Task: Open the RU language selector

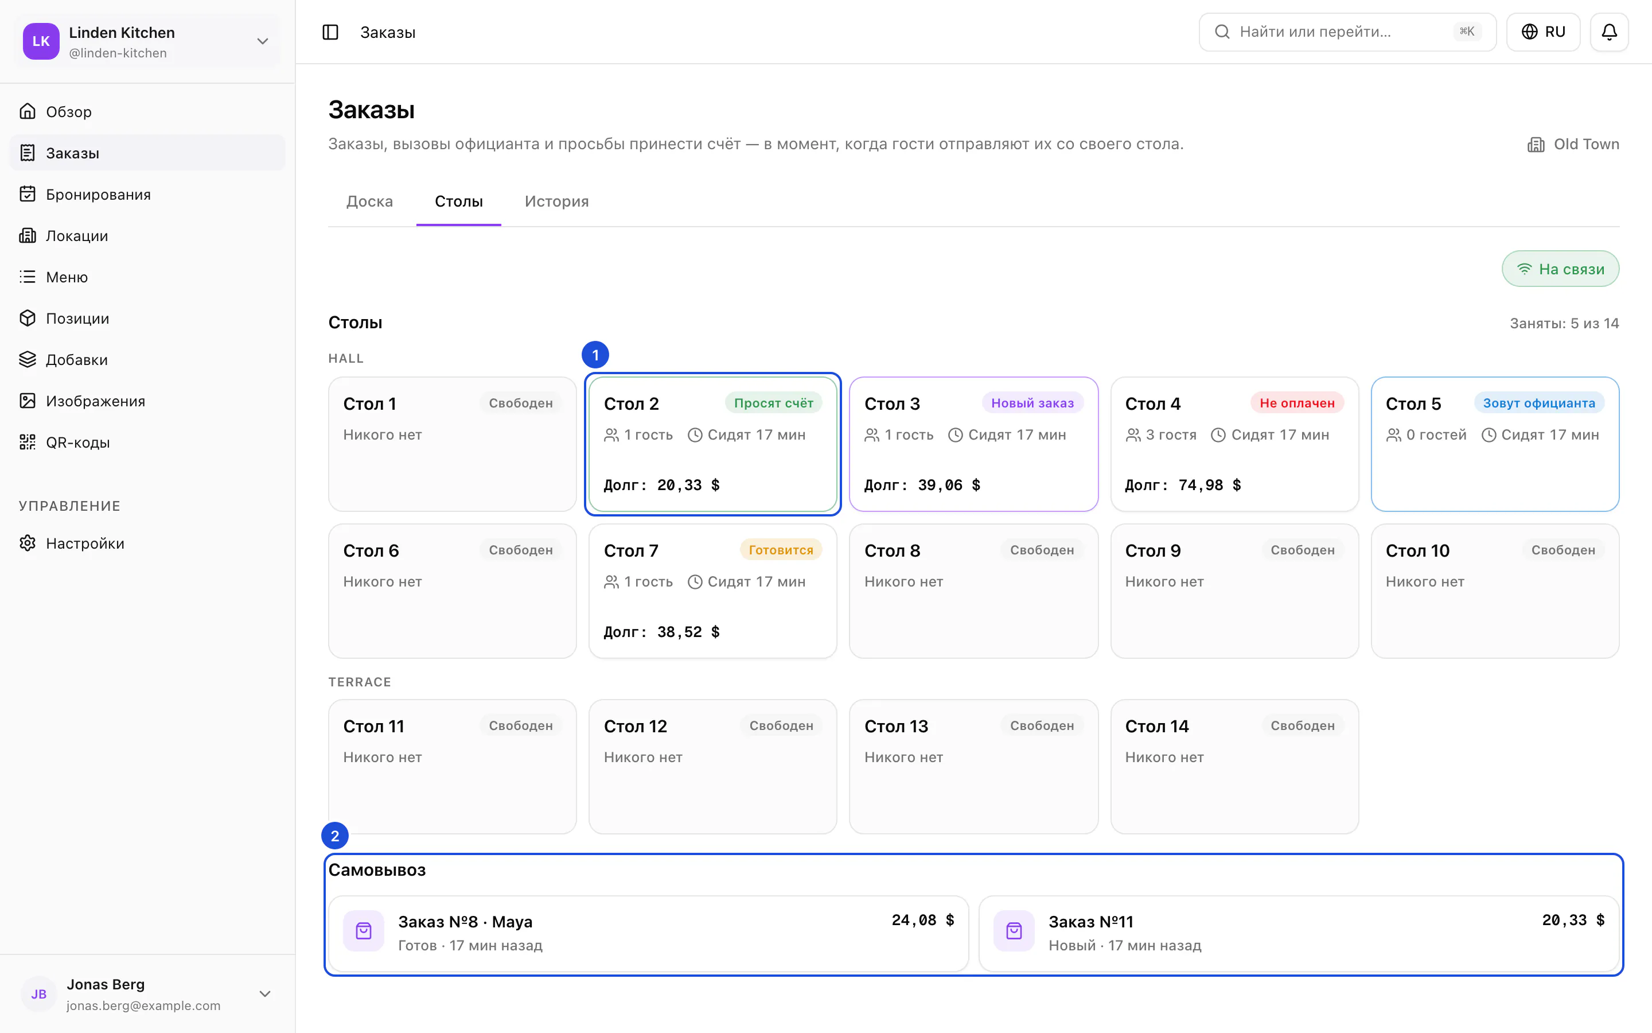Action: coord(1543,32)
